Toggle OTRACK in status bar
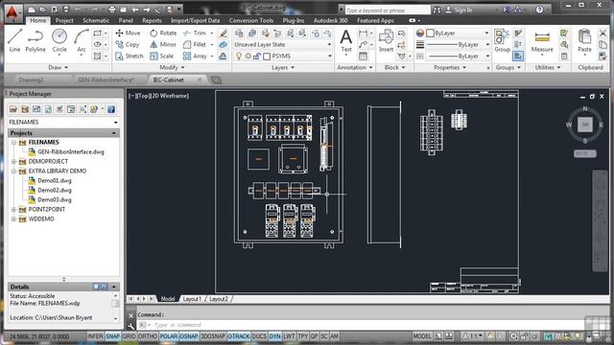This screenshot has height=345, width=614. click(239, 336)
